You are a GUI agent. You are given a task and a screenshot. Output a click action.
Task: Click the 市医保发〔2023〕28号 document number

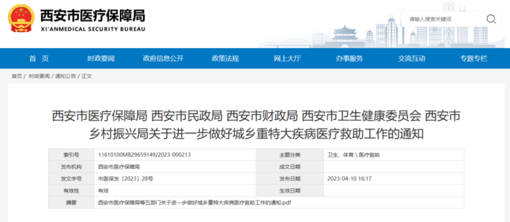coord(126,179)
